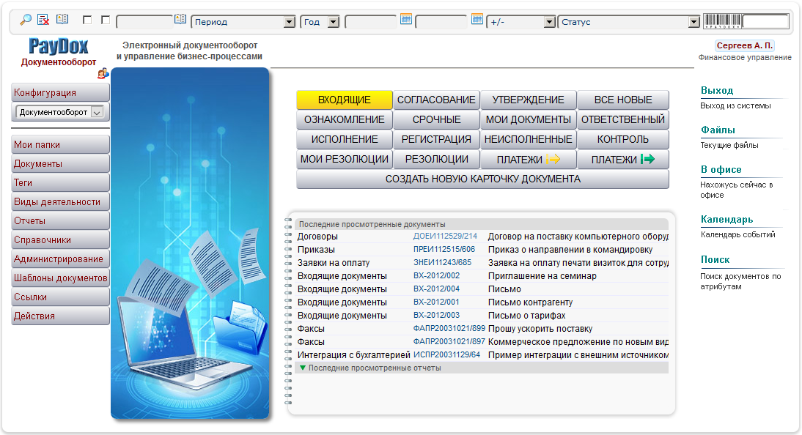Open the second calendar icon before +/- dropdown
The image size is (802, 435).
477,20
